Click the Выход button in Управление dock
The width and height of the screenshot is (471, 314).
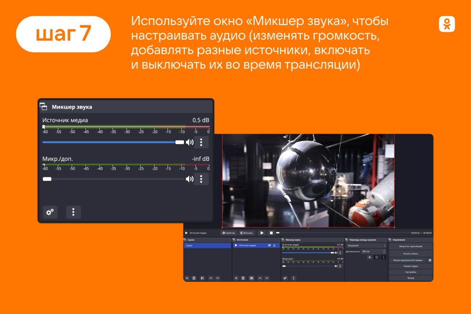411,278
